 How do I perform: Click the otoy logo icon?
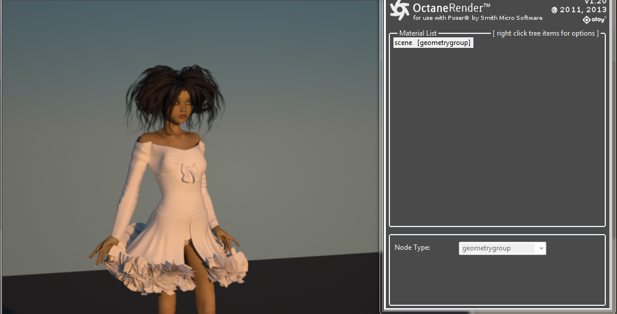point(594,20)
